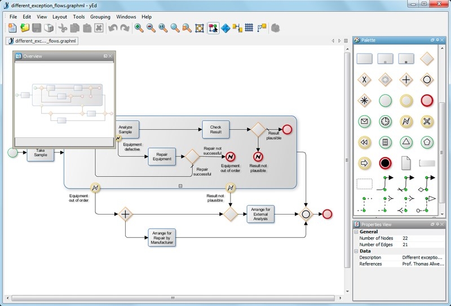Select the envelope message event in Palette
The height and width of the screenshot is (306, 451).
tap(364, 121)
